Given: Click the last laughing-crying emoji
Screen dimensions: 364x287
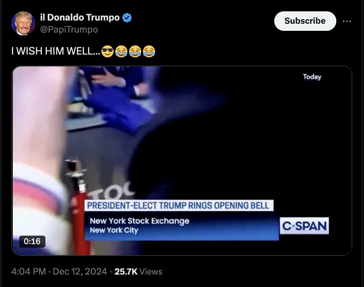Looking at the screenshot, I should (149, 51).
